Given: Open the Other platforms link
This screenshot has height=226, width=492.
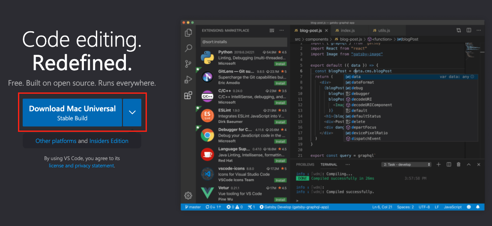Looking at the screenshot, I should tap(56, 141).
